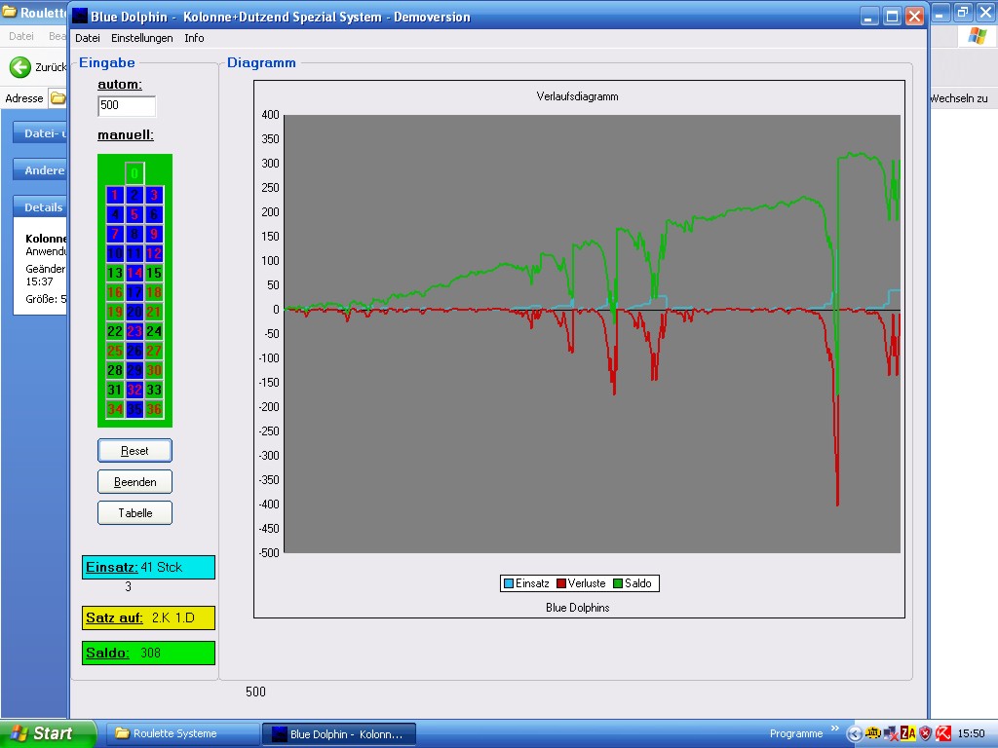Restore down the Explorer window
This screenshot has width=998, height=748.
click(964, 12)
